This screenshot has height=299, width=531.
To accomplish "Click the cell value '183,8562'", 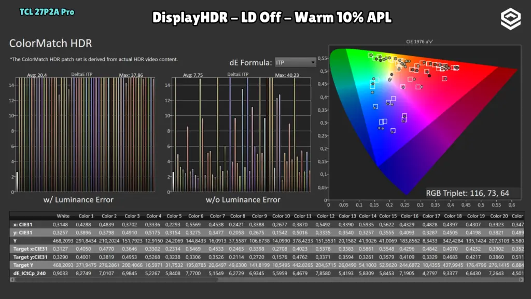I will click(410, 241).
